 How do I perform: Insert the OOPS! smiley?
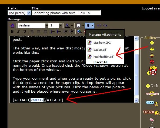(152, 103)
